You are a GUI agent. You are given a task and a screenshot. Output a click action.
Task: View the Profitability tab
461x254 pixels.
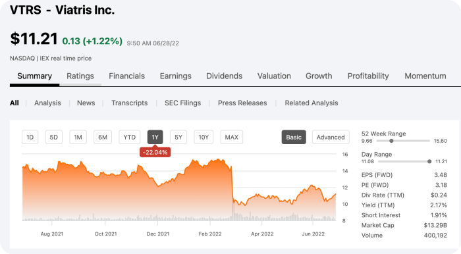click(x=368, y=76)
